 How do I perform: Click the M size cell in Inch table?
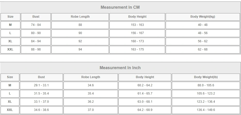coord(10,85)
